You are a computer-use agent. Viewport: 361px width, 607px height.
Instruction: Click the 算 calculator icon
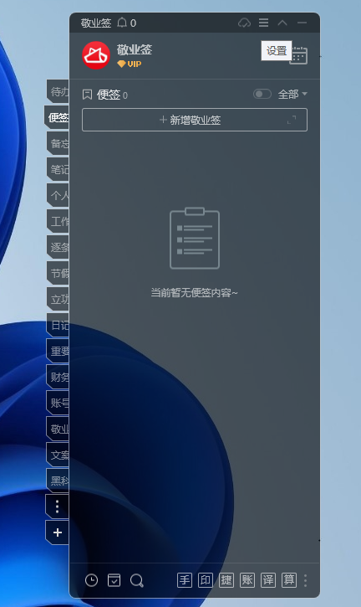click(289, 580)
